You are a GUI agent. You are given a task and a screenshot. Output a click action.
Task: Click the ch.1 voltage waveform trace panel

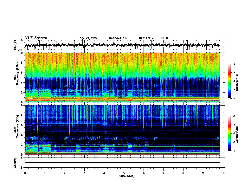pos(124,45)
